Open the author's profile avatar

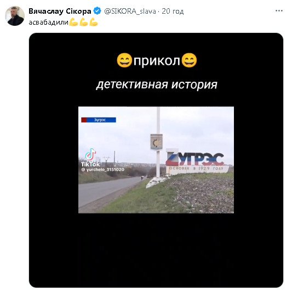click(15, 16)
